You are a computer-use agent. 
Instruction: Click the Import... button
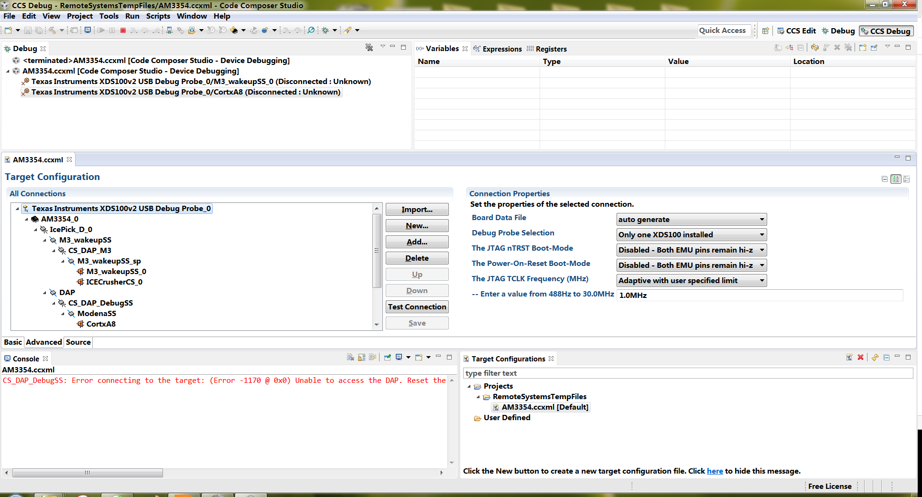pos(417,210)
